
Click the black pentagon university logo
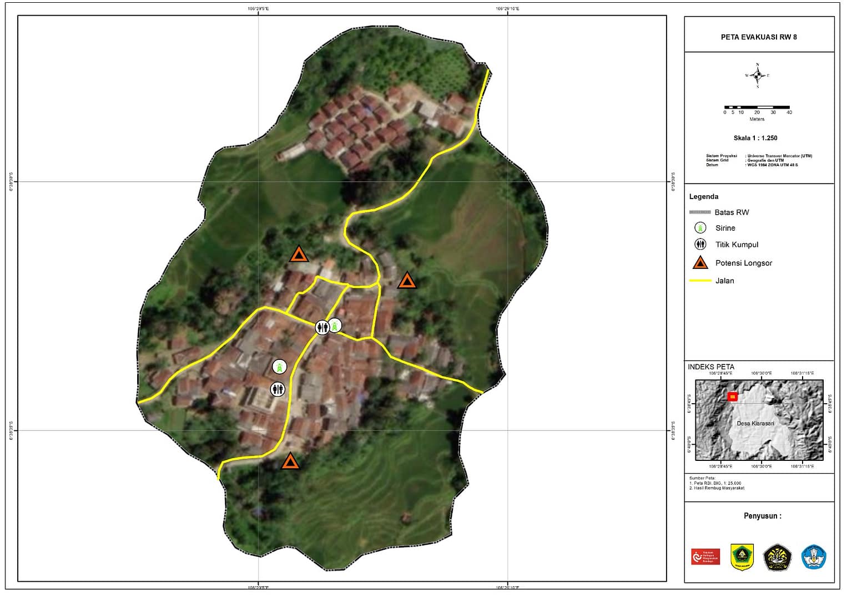[777, 557]
